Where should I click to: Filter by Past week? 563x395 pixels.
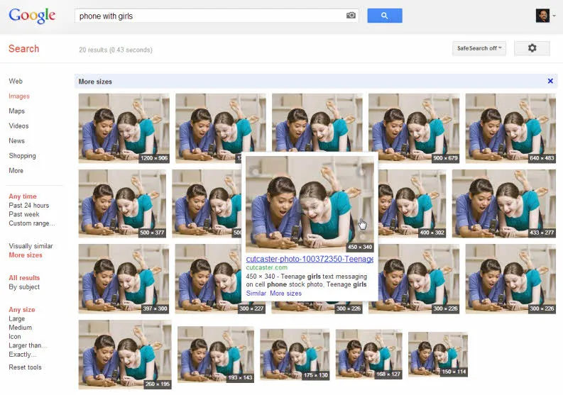click(24, 214)
